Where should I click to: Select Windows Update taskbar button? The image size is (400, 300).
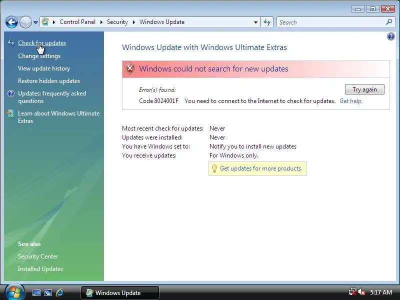(x=120, y=292)
